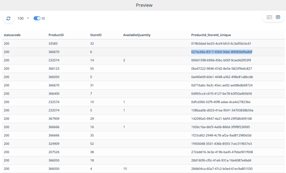Click UUID cell starting with 28db04ca
Image resolution: width=286 pixels, height=173 pixels.
pos(222,169)
